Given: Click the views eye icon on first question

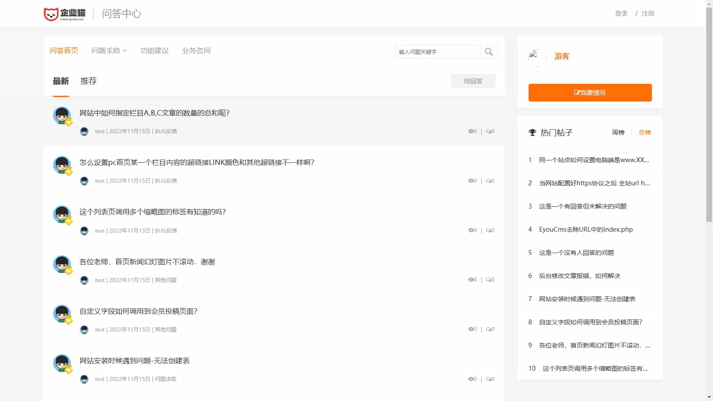Looking at the screenshot, I should [471, 131].
